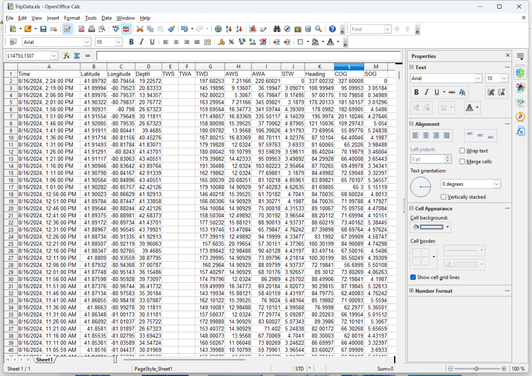Open the Format menu
This screenshot has height=376, width=532.
(x=72, y=18)
